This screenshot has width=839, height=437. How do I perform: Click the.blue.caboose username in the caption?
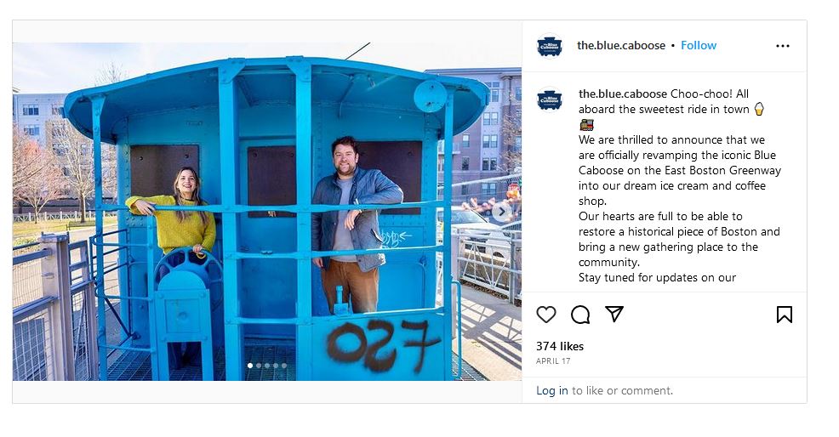[622, 94]
